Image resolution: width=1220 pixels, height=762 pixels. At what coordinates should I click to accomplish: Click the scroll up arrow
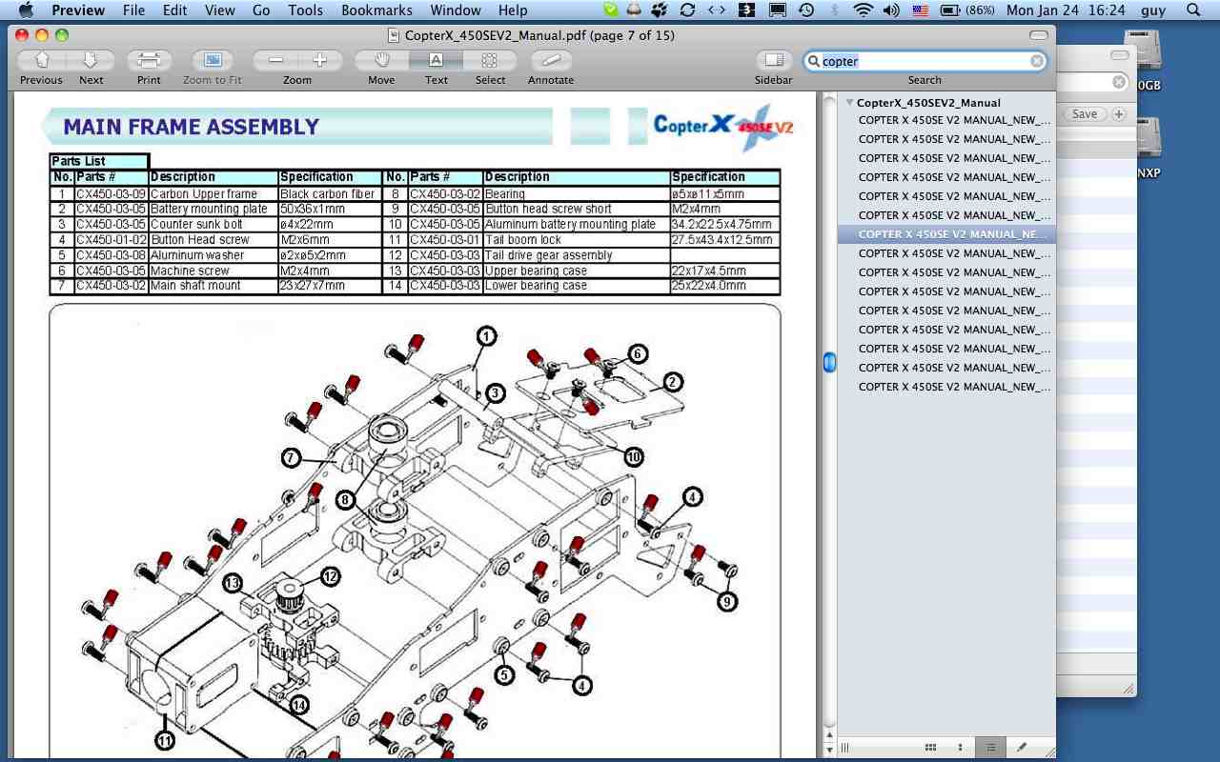pos(829,736)
